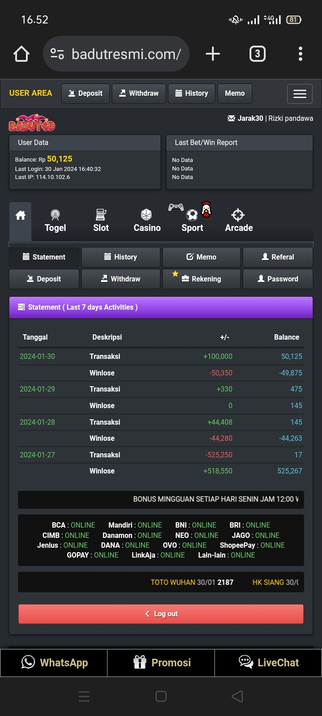The image size is (322, 716).
Task: Open LiveChat support
Action: click(268, 663)
